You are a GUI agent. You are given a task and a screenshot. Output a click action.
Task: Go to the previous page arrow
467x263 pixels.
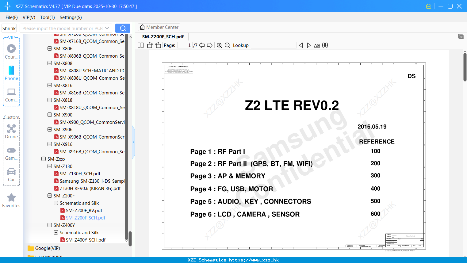(202, 45)
